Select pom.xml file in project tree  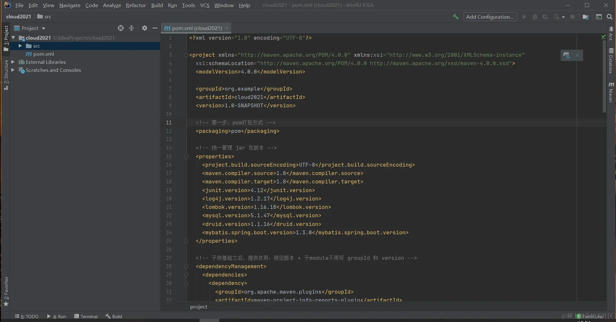point(43,54)
